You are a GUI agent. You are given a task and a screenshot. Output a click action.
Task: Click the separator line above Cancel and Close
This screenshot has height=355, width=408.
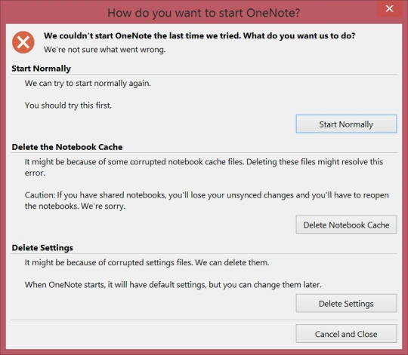tap(204, 320)
